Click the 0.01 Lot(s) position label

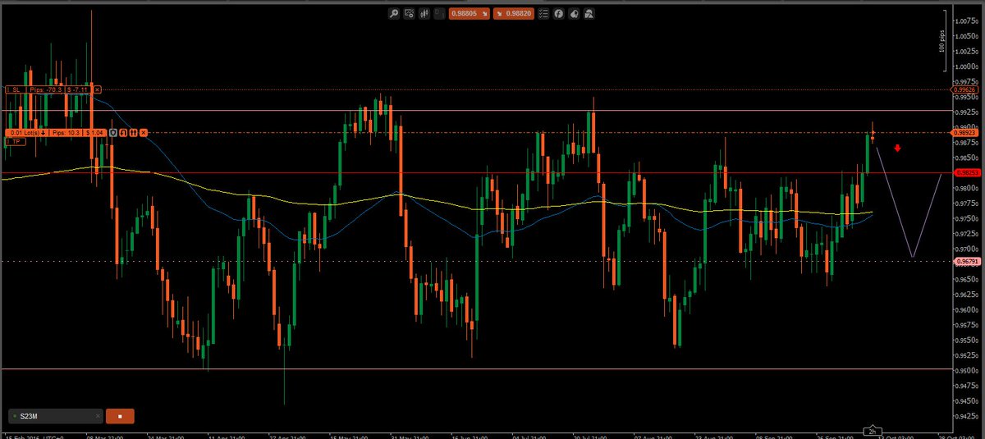[x=27, y=133]
